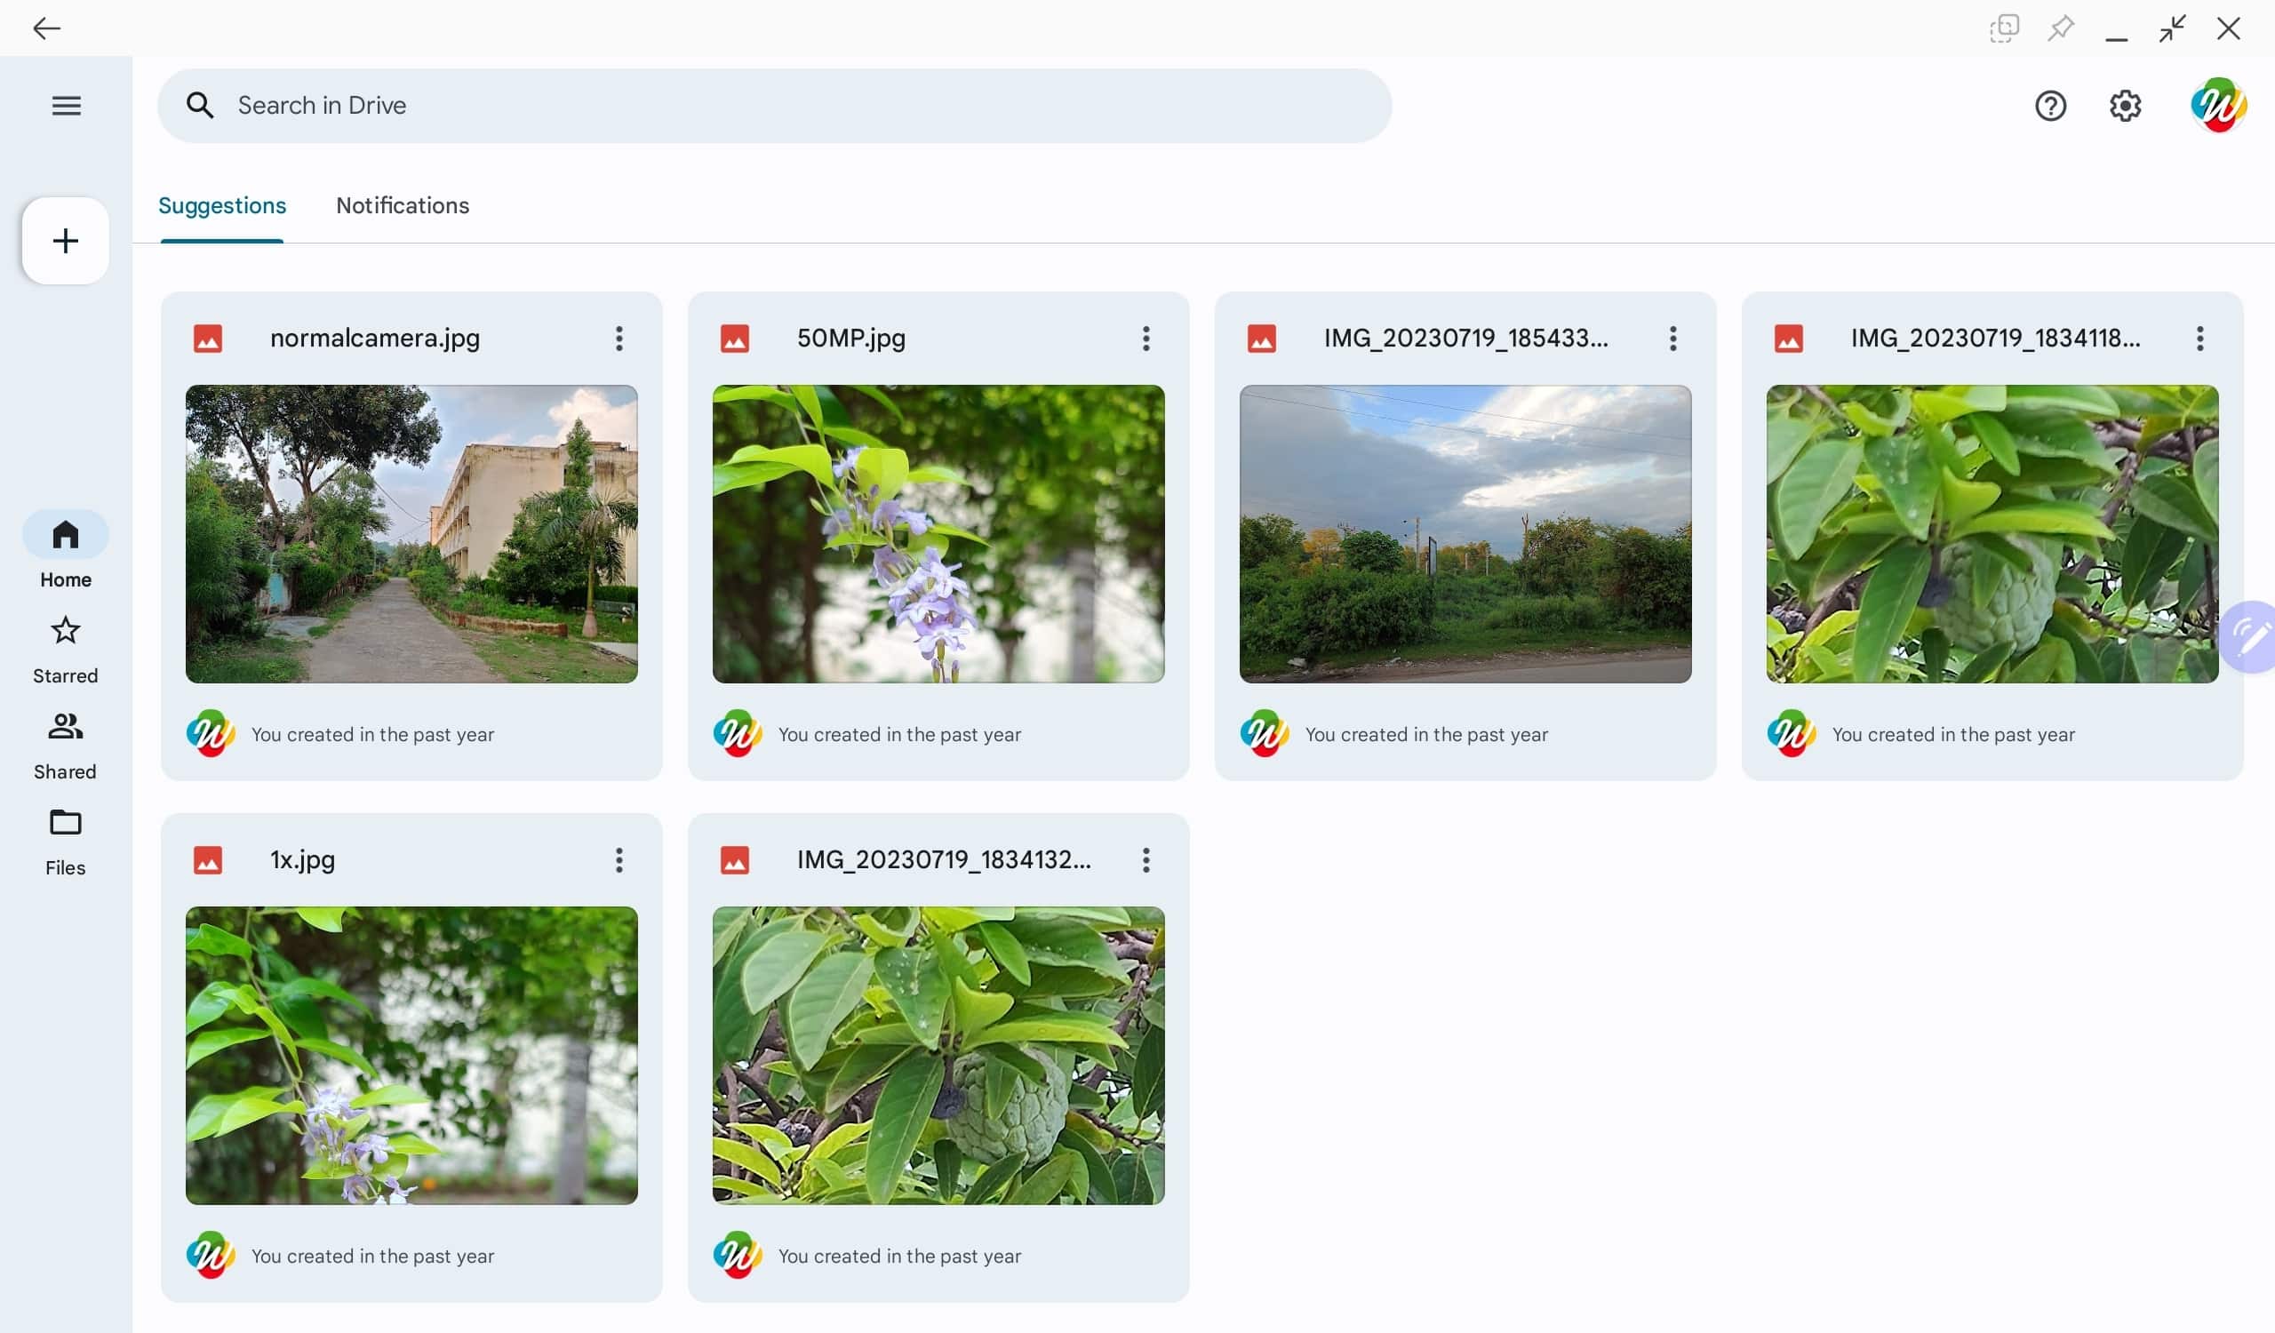Open three-dot menu for IMG_20230719_185433
The height and width of the screenshot is (1333, 2275).
click(1672, 338)
